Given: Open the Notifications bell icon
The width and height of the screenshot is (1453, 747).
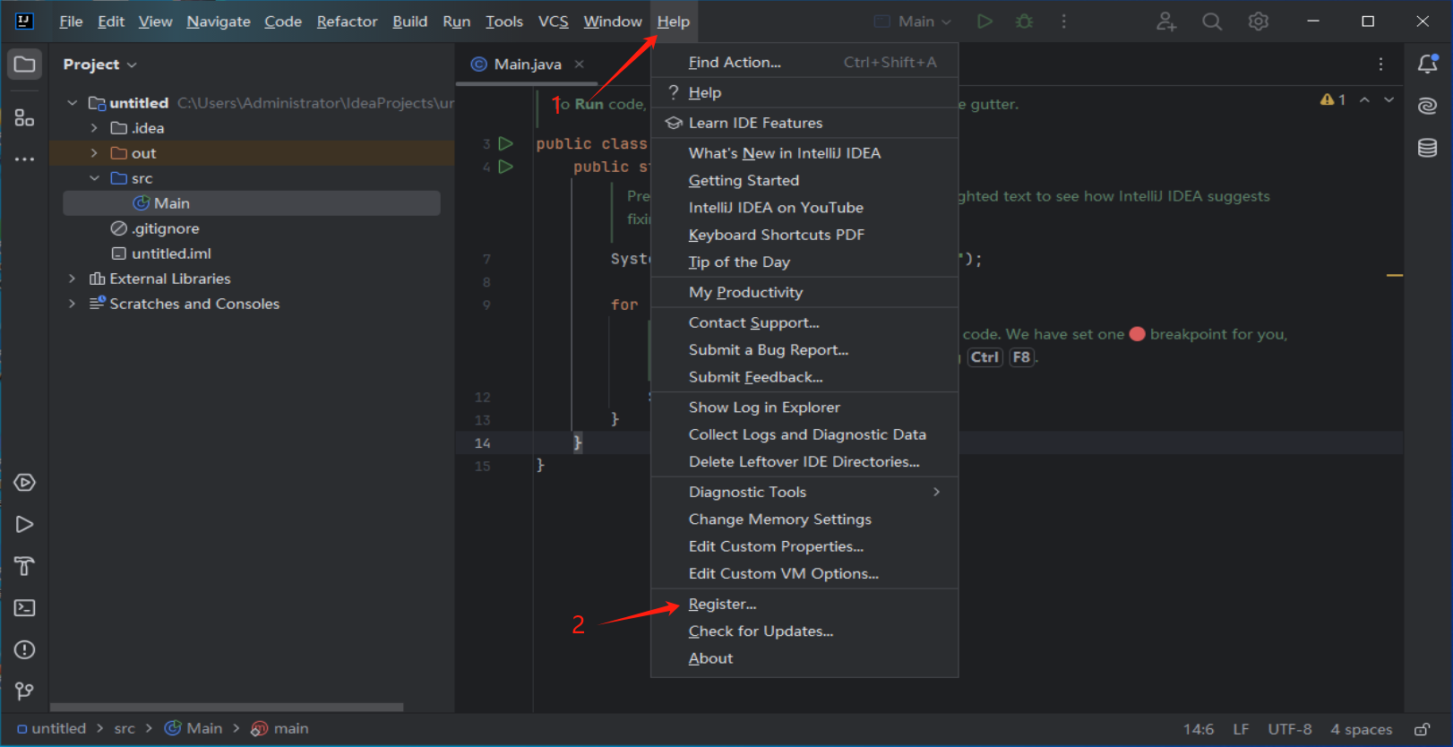Looking at the screenshot, I should pos(1428,64).
